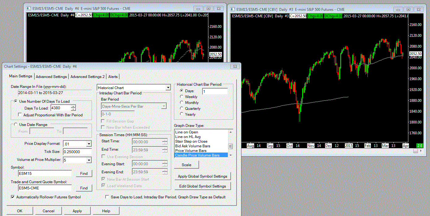The height and width of the screenshot is (216, 430).
Task: Click the green 2 E indicator on chart #3
Action: [x=420, y=145]
